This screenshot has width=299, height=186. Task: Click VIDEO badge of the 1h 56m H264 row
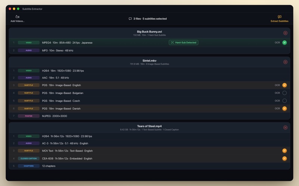coord(29,136)
